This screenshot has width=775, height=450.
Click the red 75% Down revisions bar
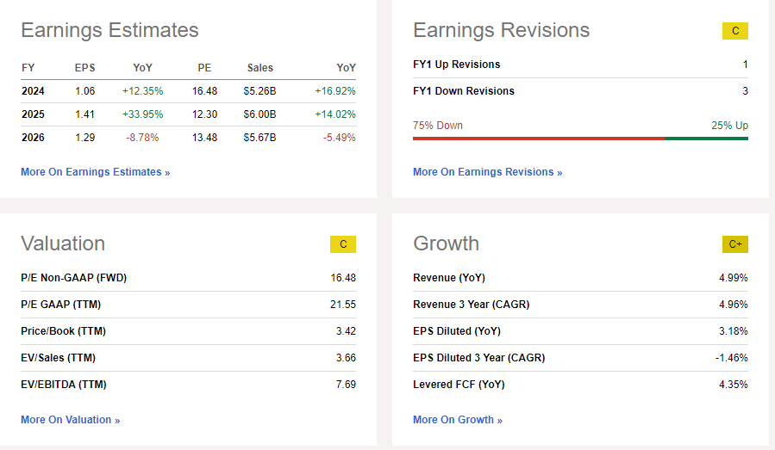tap(538, 138)
